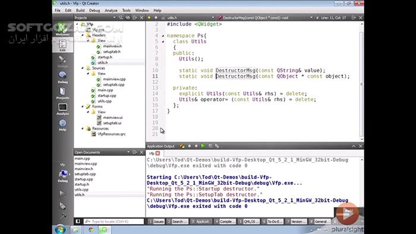416x234 pixels.
Task: Open Analyze mode in sidebar
Action: 62,109
